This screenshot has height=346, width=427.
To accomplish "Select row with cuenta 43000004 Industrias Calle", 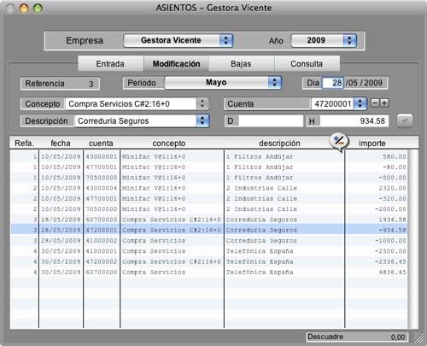I will click(x=209, y=188).
